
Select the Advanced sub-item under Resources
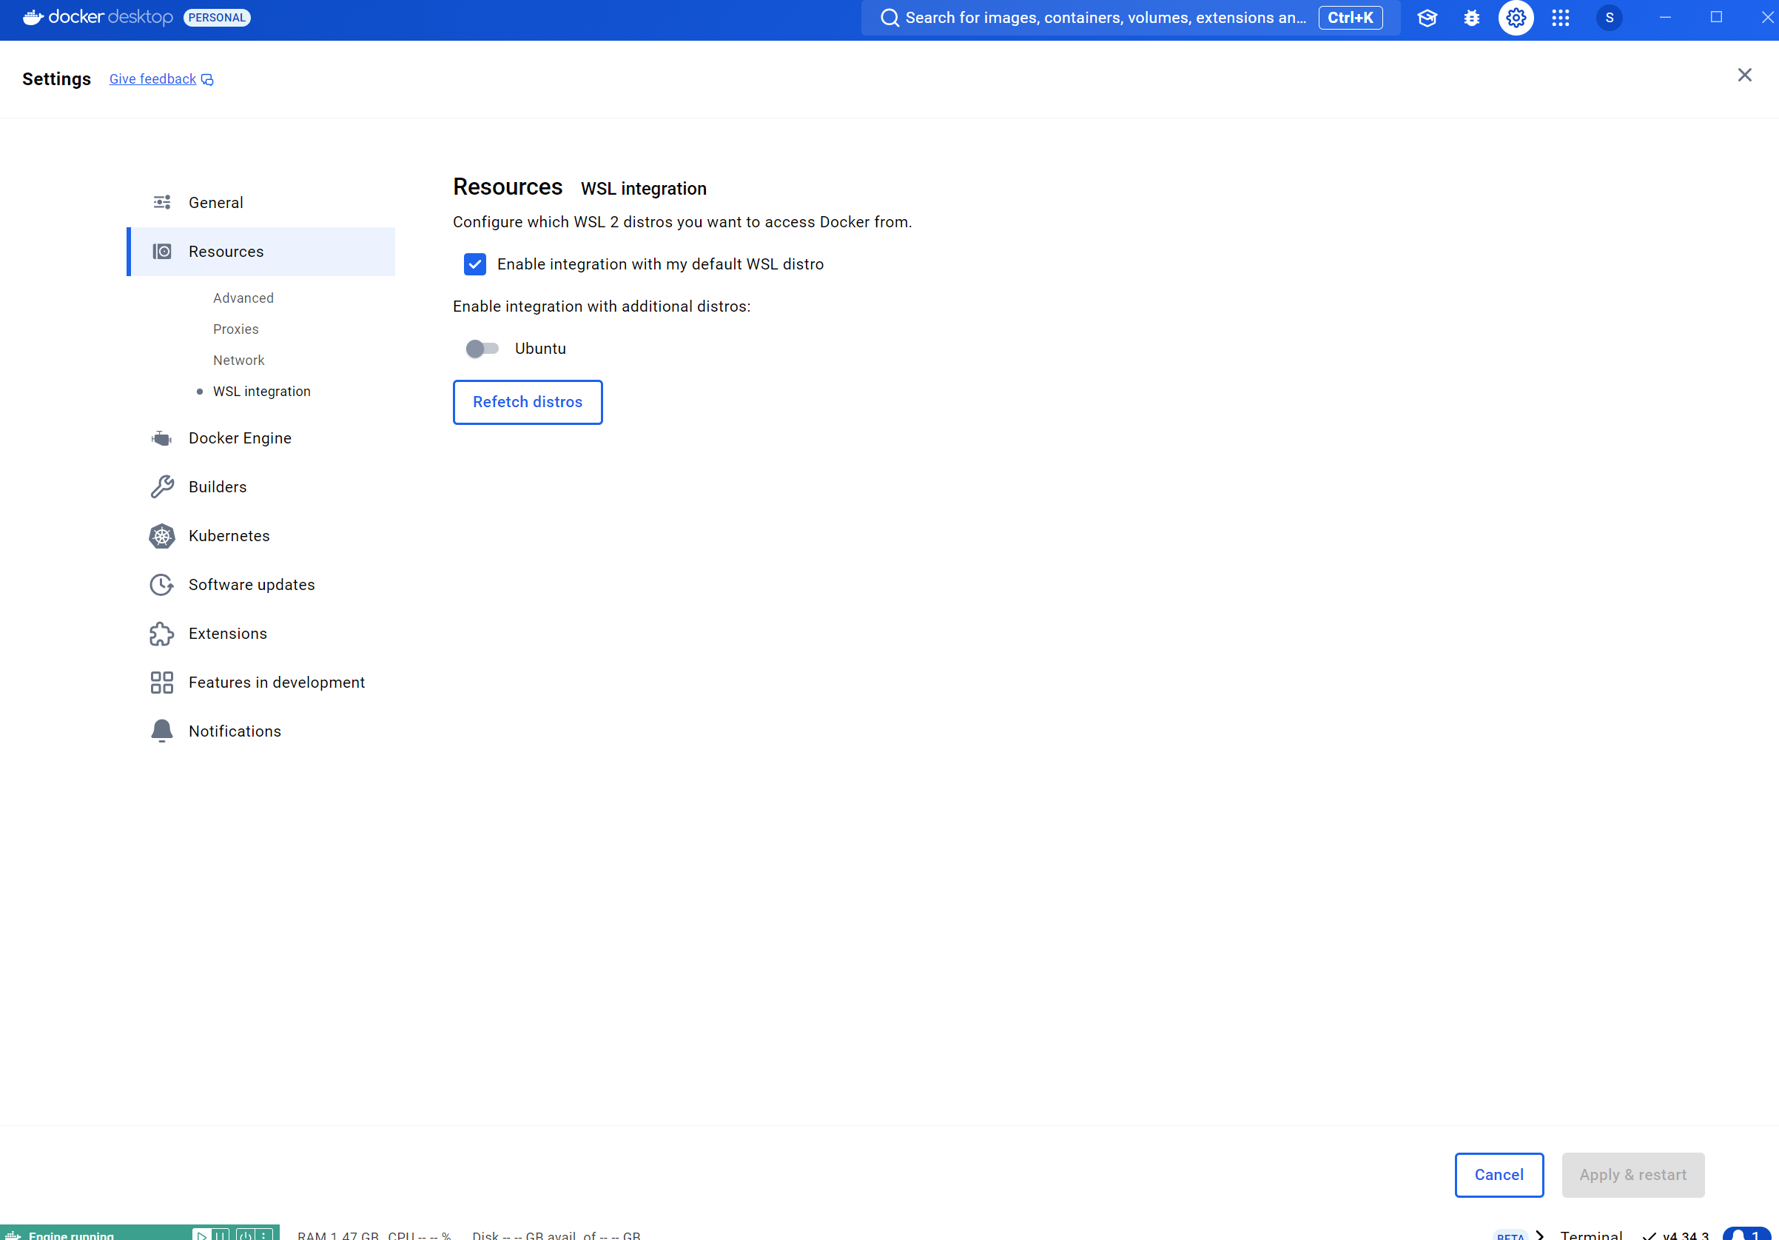tap(243, 298)
